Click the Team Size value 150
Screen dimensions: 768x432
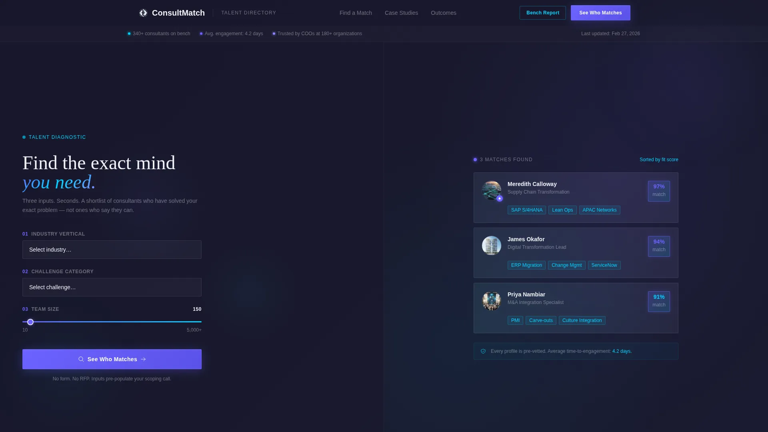pos(197,309)
